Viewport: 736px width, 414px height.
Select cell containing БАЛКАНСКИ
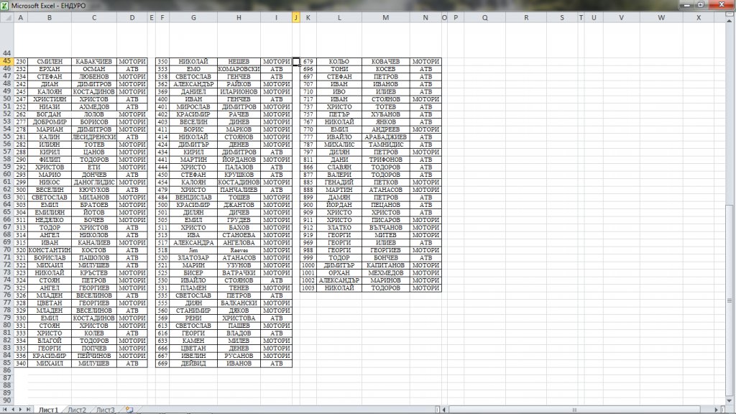pos(239,303)
